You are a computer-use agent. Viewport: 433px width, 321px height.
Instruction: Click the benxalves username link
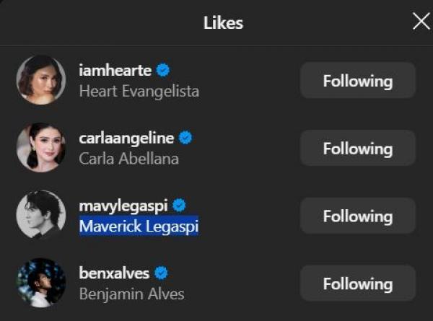click(115, 273)
